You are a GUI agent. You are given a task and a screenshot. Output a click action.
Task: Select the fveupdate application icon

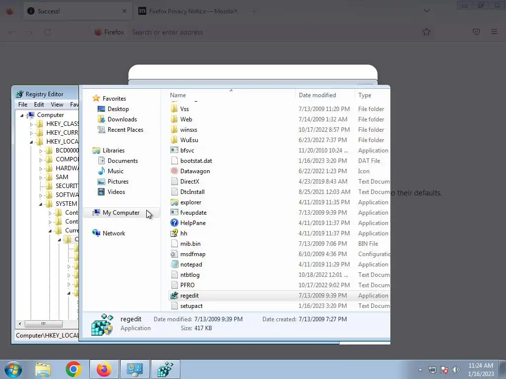pyautogui.click(x=174, y=212)
